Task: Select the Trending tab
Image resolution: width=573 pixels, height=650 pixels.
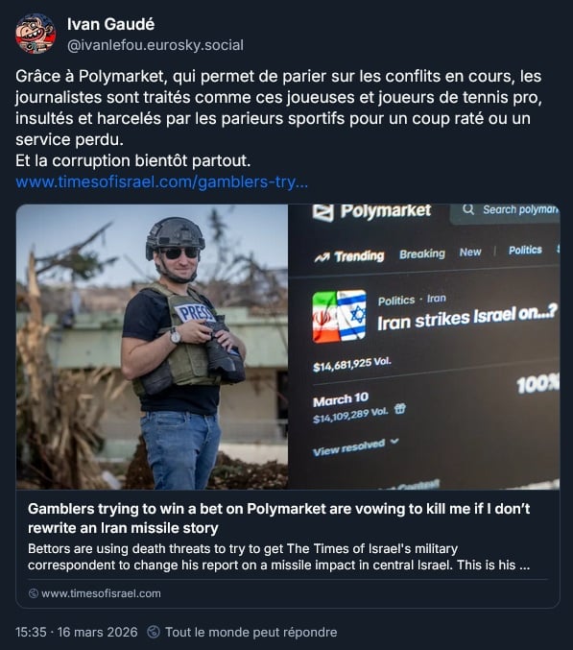Action: (x=349, y=257)
